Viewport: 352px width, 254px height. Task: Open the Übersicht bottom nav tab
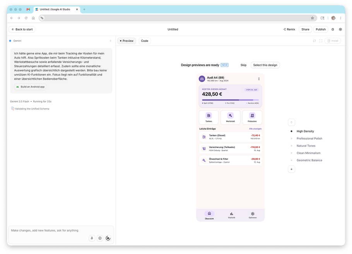[x=209, y=215]
